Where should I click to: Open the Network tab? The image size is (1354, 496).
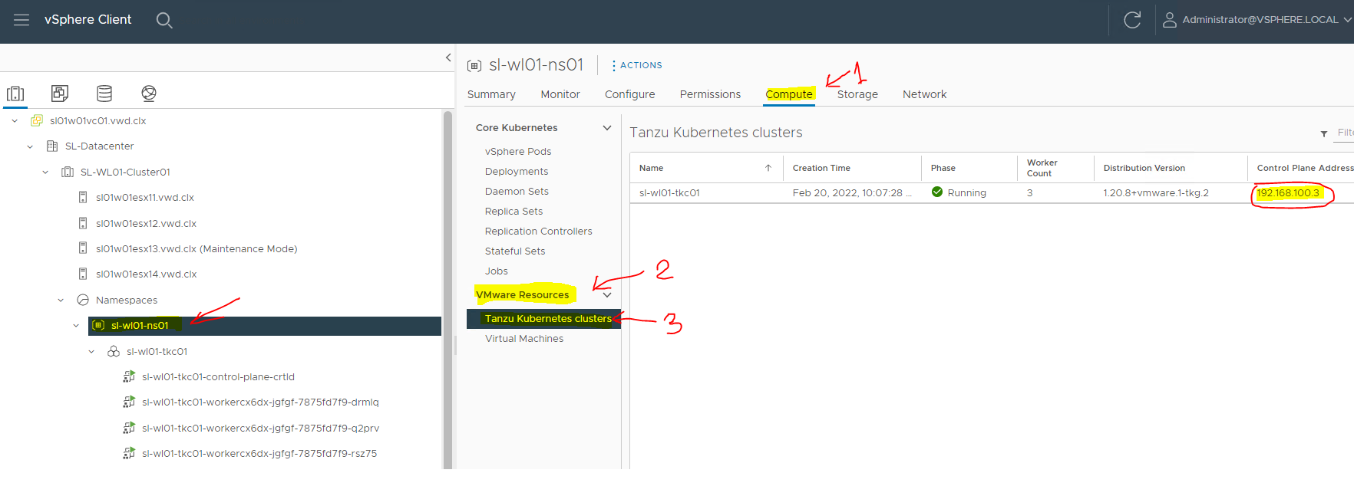924,94
